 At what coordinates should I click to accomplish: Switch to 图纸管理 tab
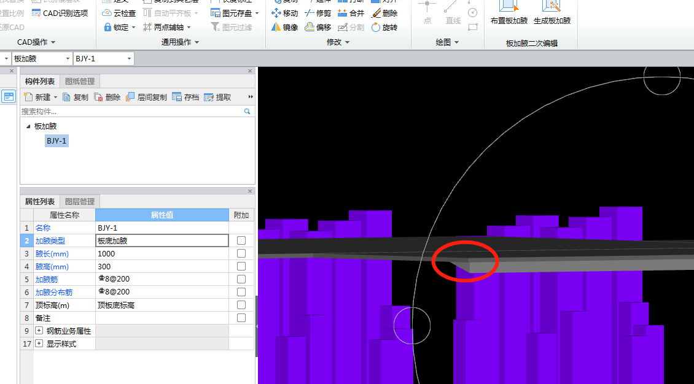80,82
